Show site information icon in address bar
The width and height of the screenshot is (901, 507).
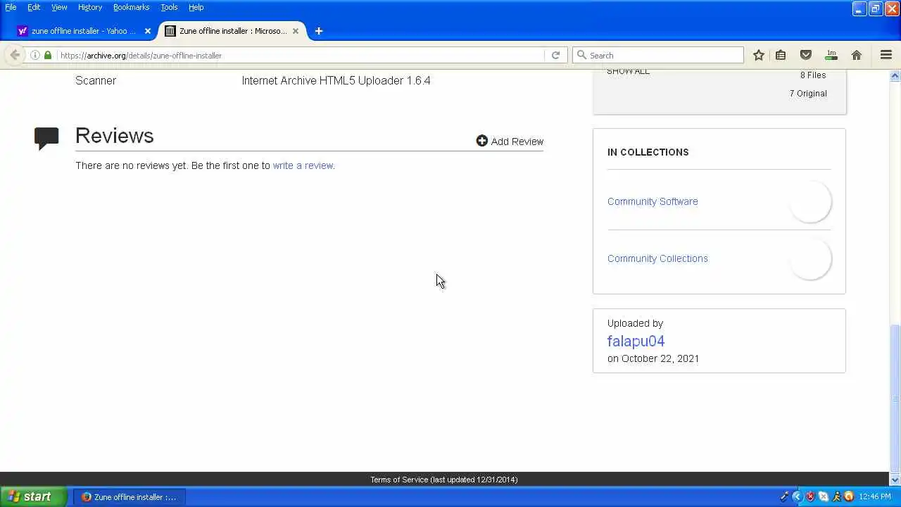(35, 55)
